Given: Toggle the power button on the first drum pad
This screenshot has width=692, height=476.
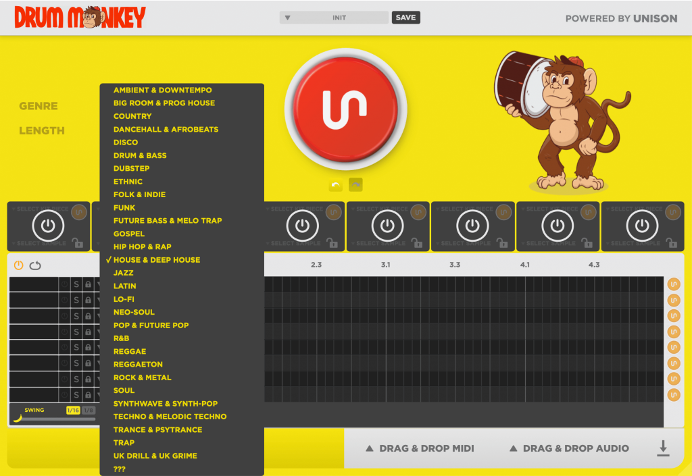Looking at the screenshot, I should (47, 226).
